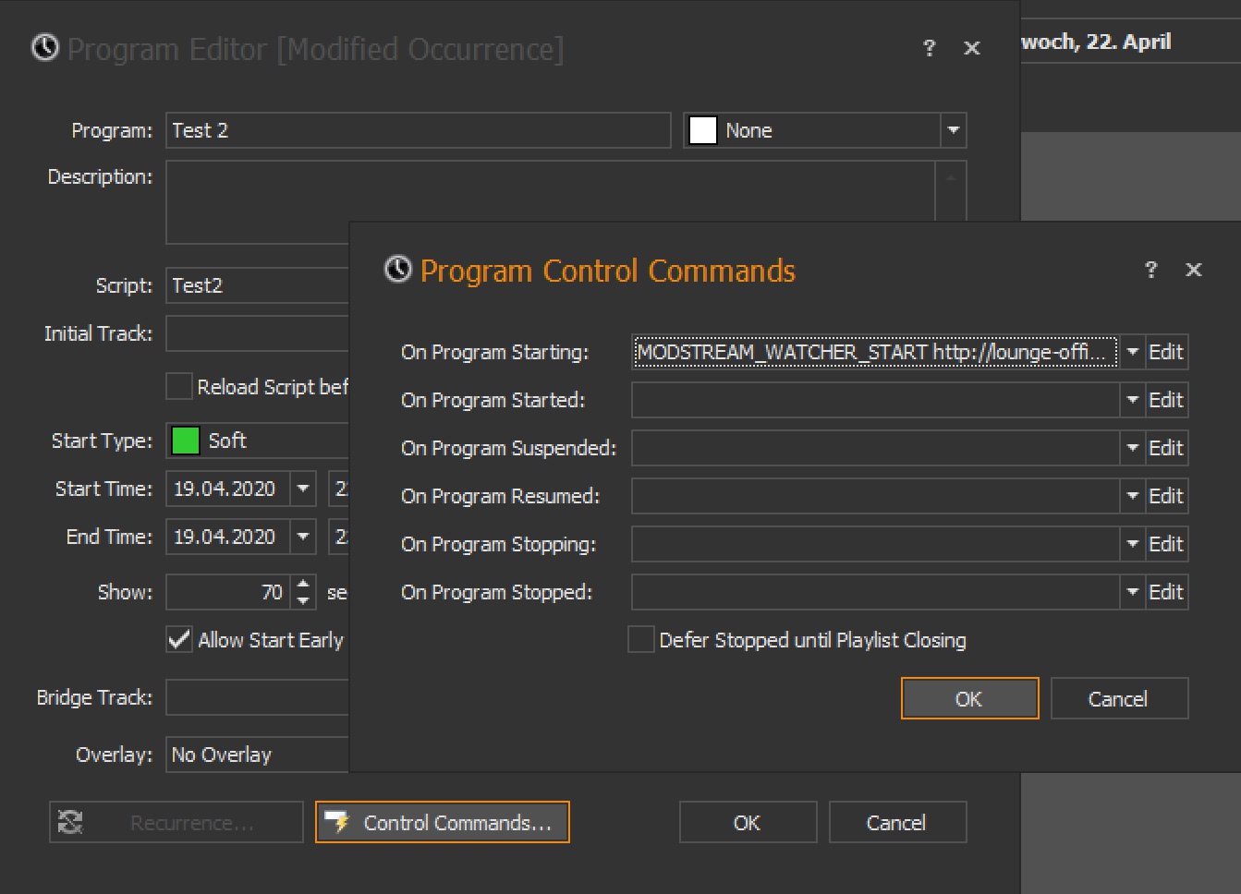Edit the On Program Stopping command

pos(1166,544)
